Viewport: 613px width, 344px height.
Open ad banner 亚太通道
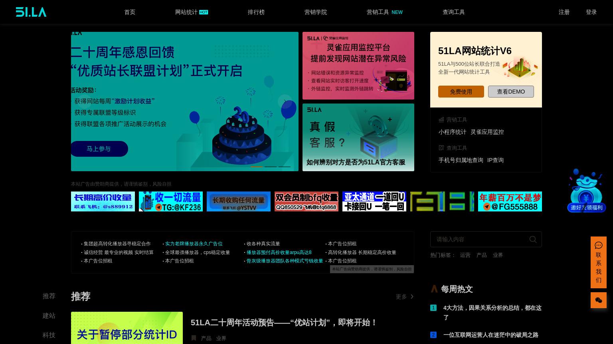(x=374, y=201)
